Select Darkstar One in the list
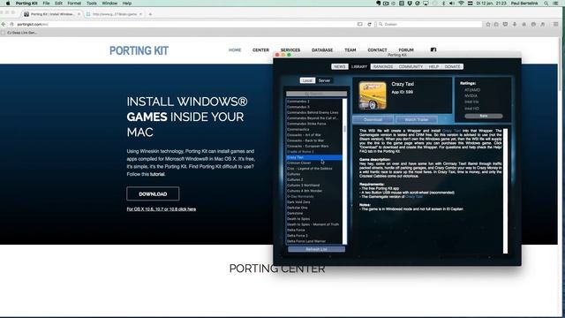 [x=314, y=208]
